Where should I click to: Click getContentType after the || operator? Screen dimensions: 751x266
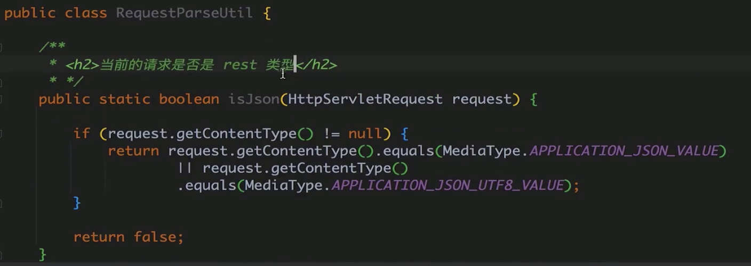pyautogui.click(x=331, y=168)
